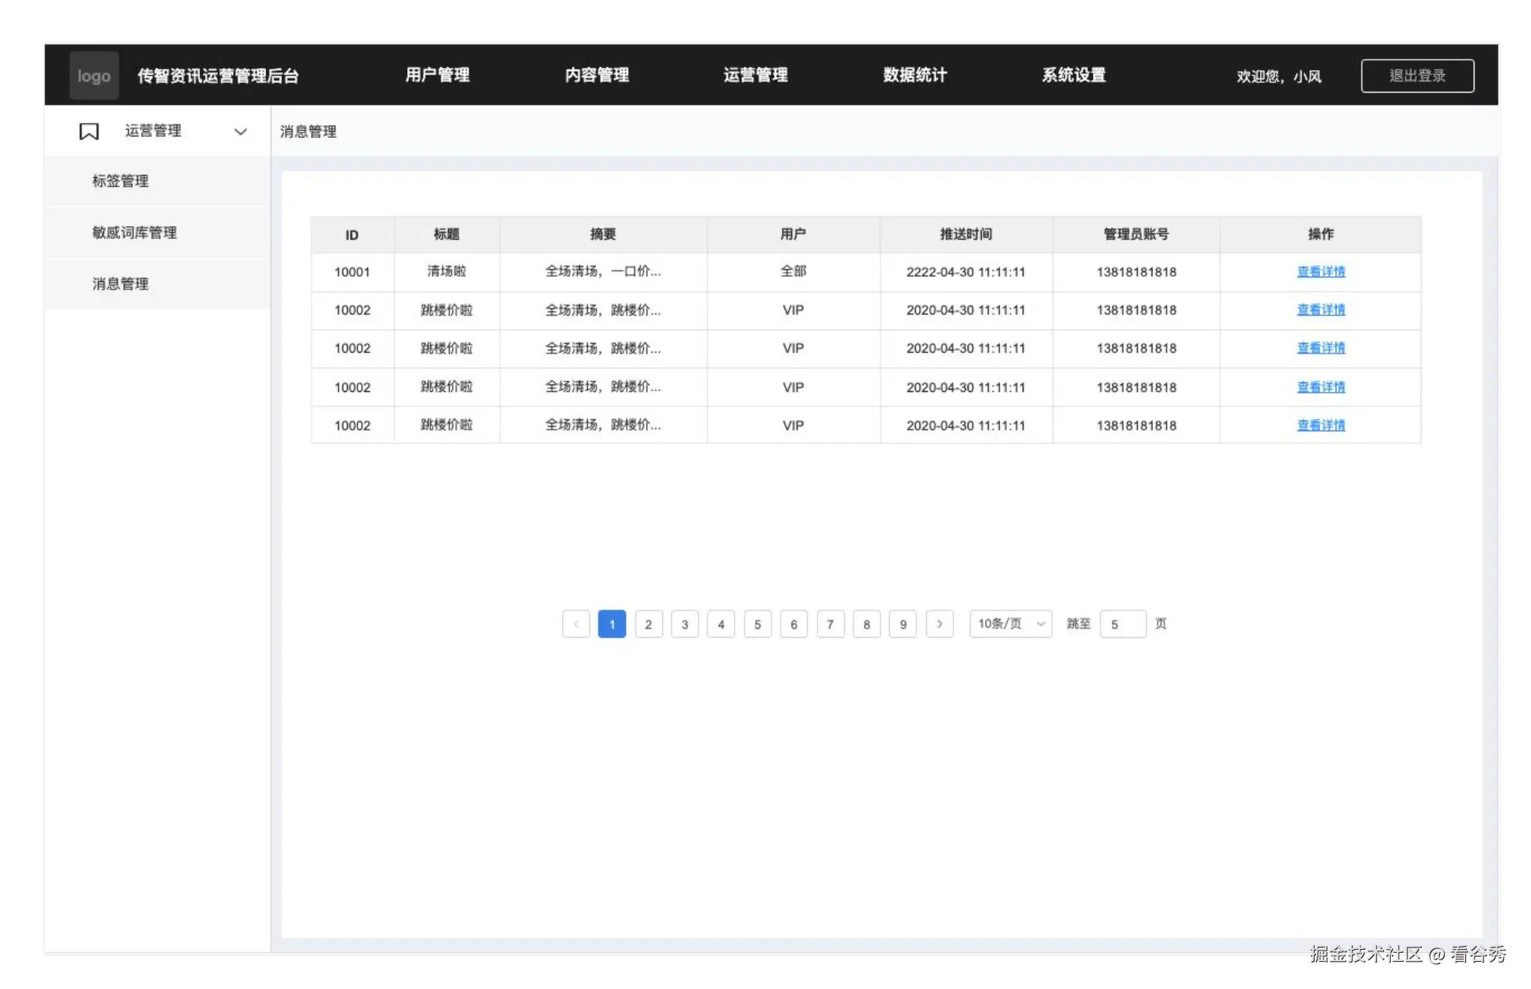Click the 退出登录 button
Screen dimensions: 1531x989
[x=1417, y=76]
